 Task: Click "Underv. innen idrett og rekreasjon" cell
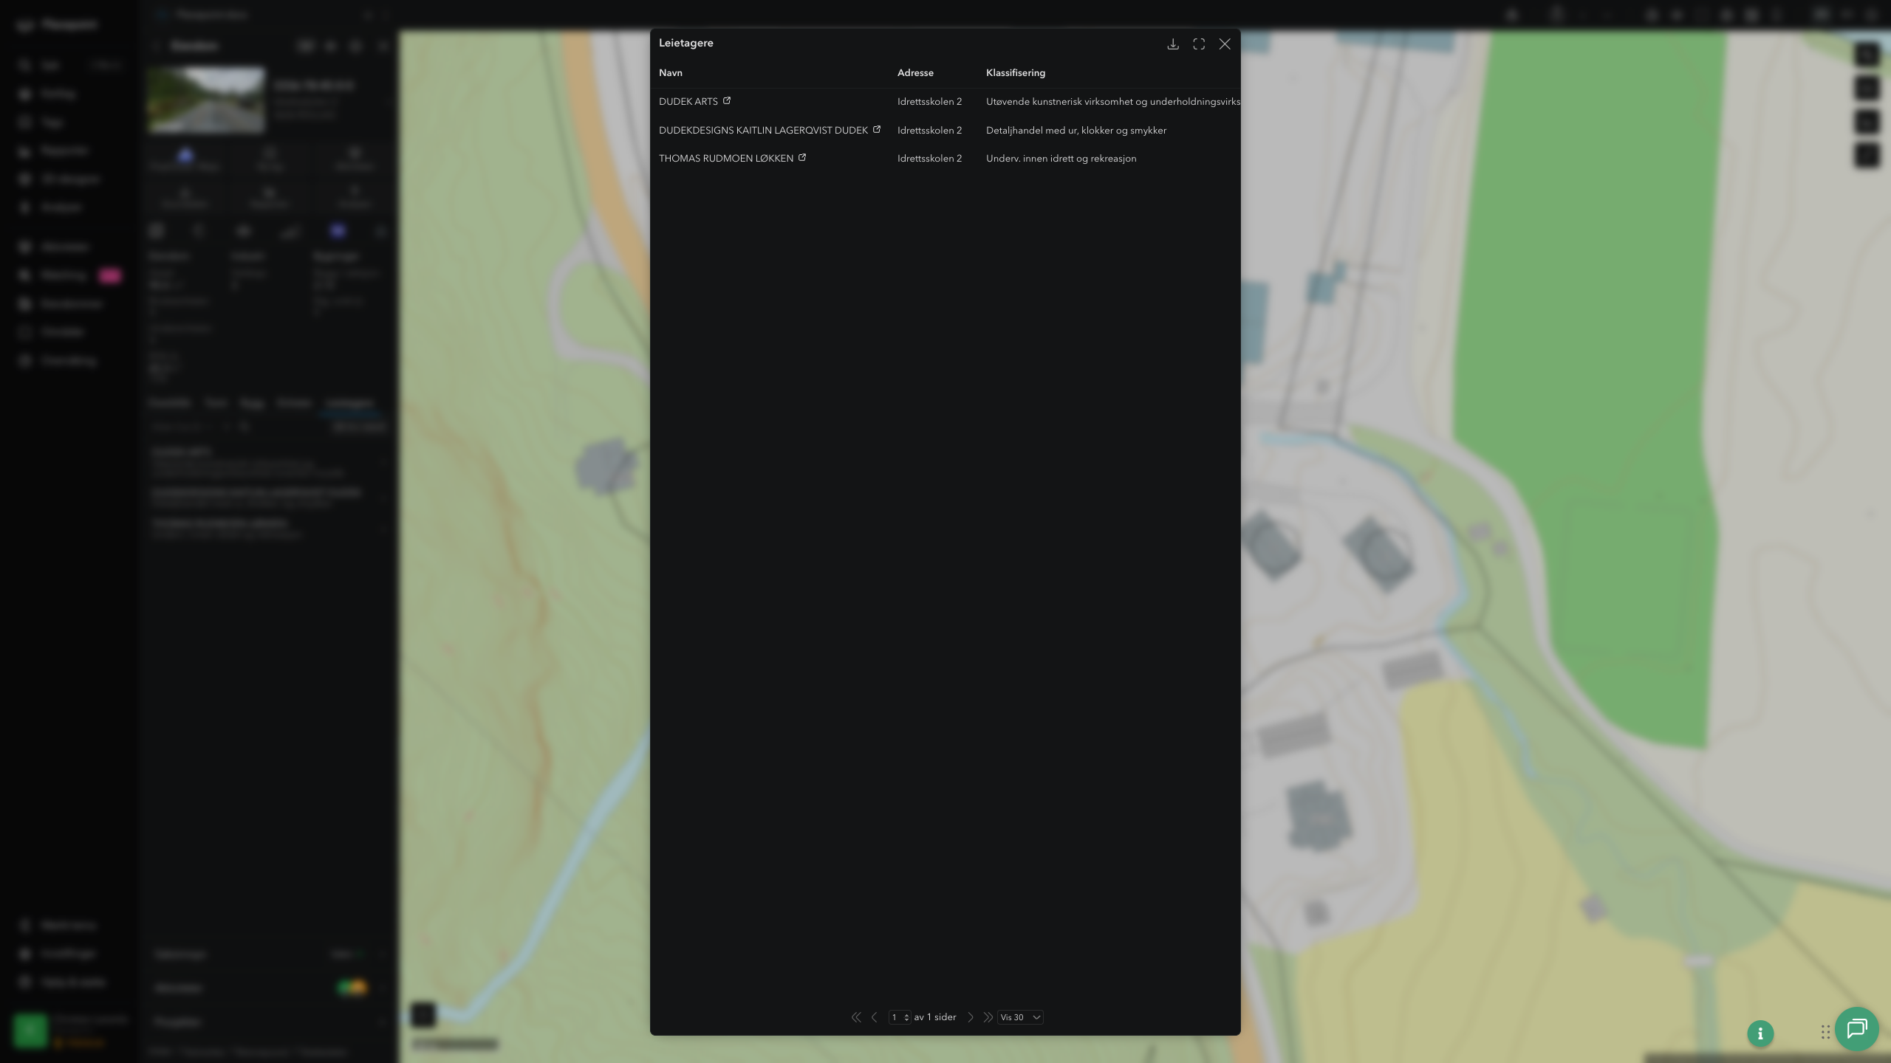(x=1061, y=159)
